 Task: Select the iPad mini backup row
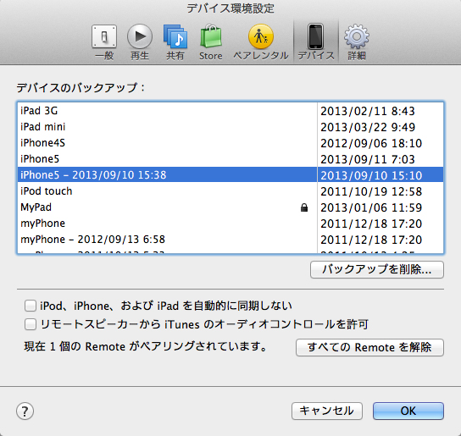[230, 127]
